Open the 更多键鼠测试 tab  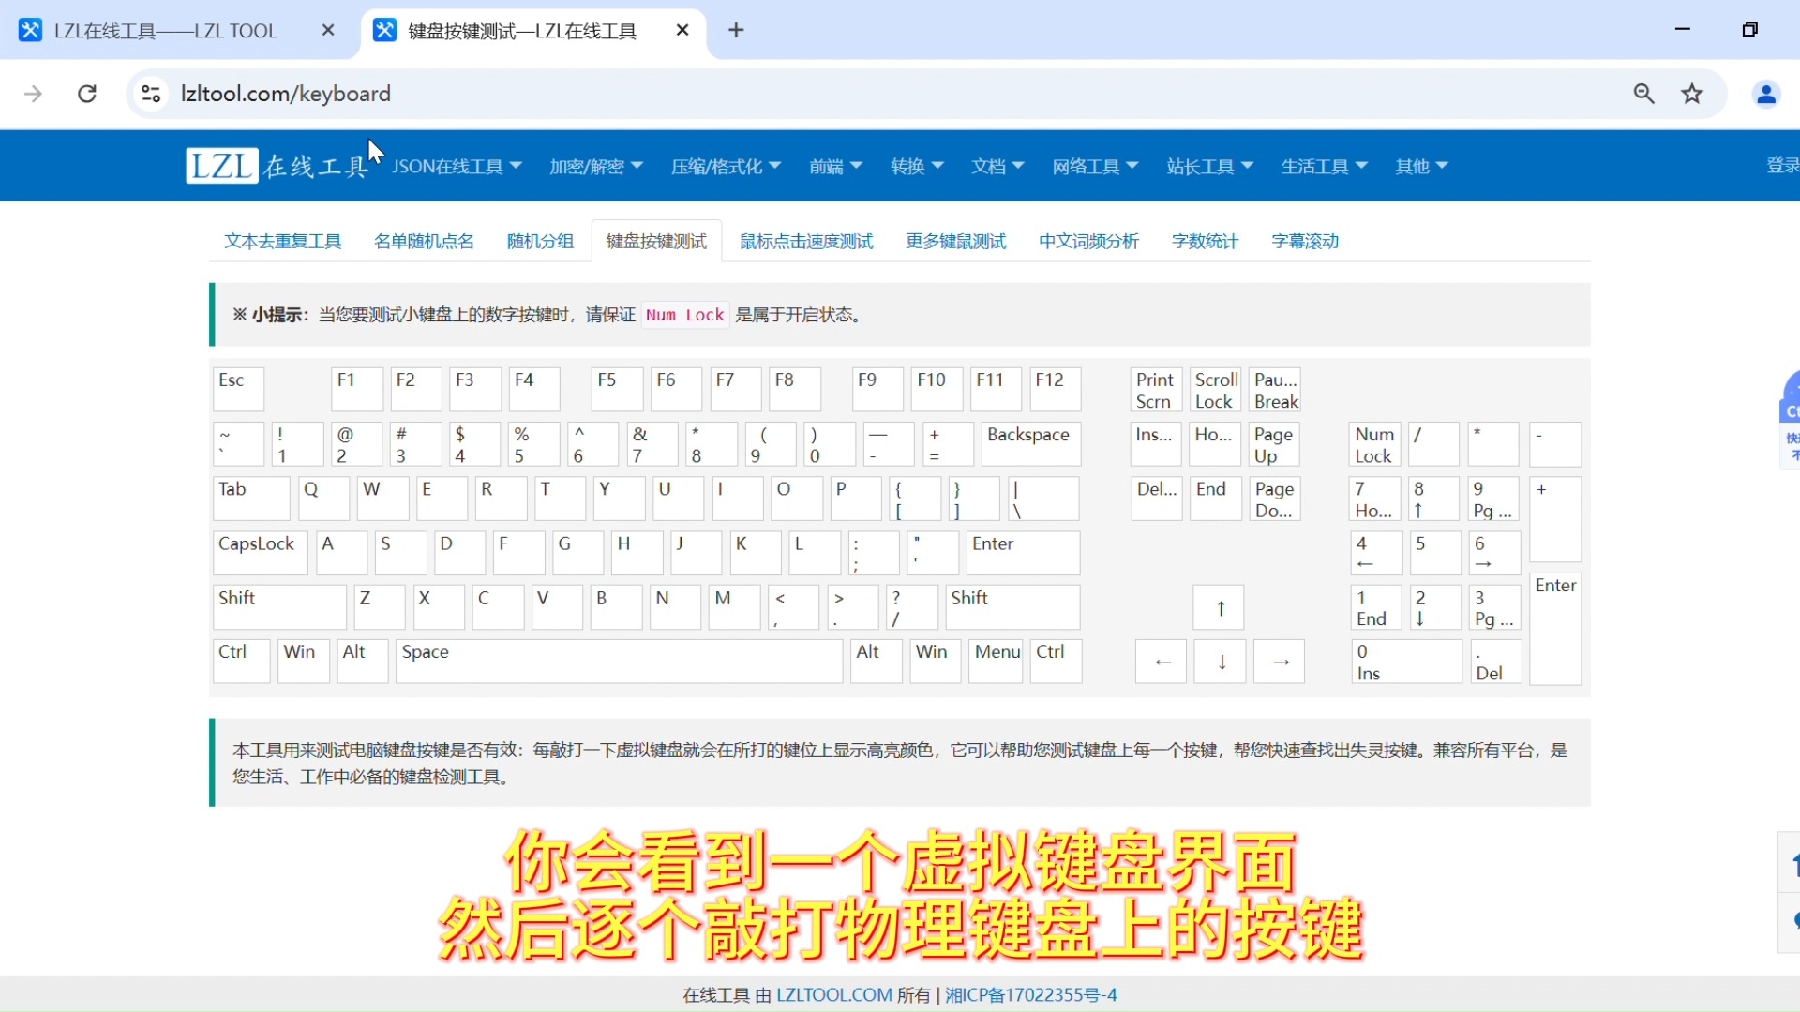[x=956, y=241]
